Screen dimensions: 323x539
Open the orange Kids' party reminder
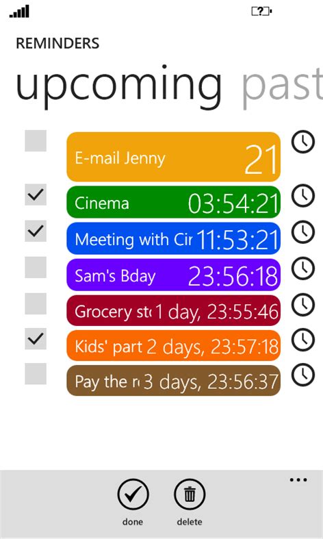point(174,346)
